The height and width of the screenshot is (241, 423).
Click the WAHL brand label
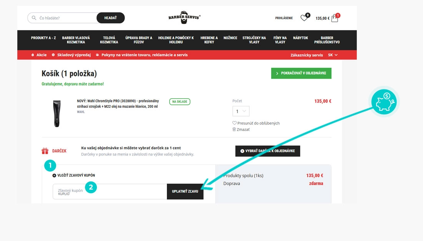tap(81, 112)
